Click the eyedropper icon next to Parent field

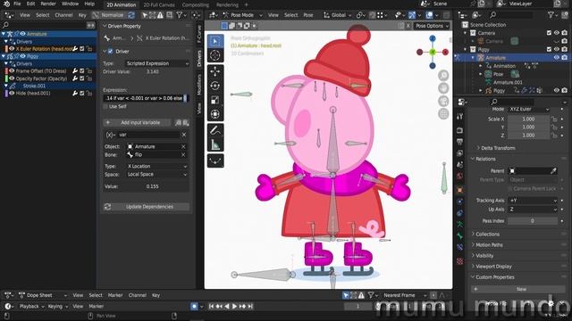553,170
